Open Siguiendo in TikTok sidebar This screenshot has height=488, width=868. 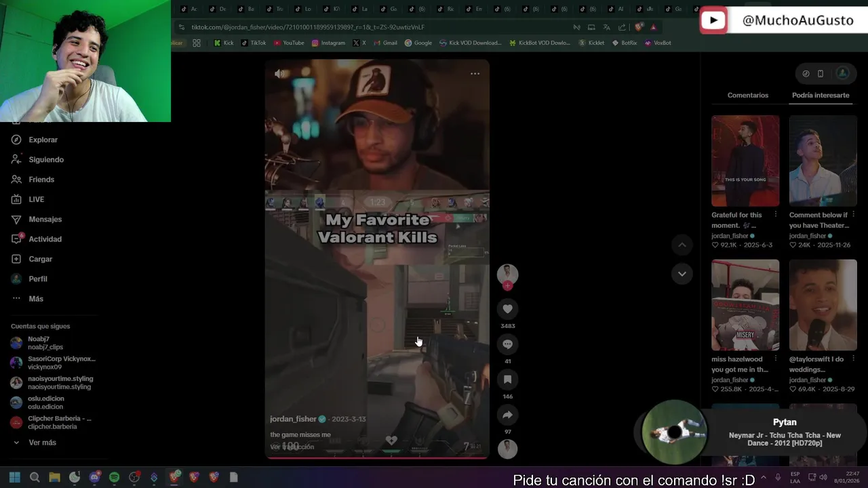point(38,159)
